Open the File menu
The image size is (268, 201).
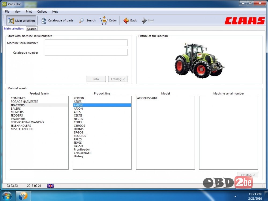tap(7, 12)
